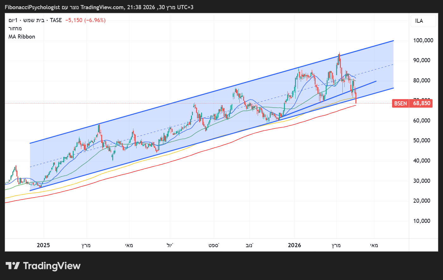
Task: Click the TASE exchange name in title
Action: pyautogui.click(x=56, y=20)
